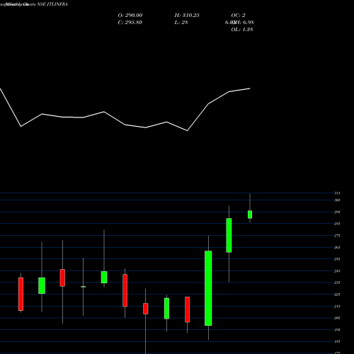The width and height of the screenshot is (354, 354).
Task: Click the 225 price axis label
Action: pyautogui.click(x=337, y=295)
